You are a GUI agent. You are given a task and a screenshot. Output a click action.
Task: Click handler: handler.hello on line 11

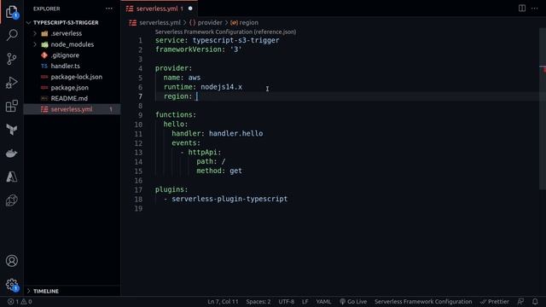pos(218,133)
